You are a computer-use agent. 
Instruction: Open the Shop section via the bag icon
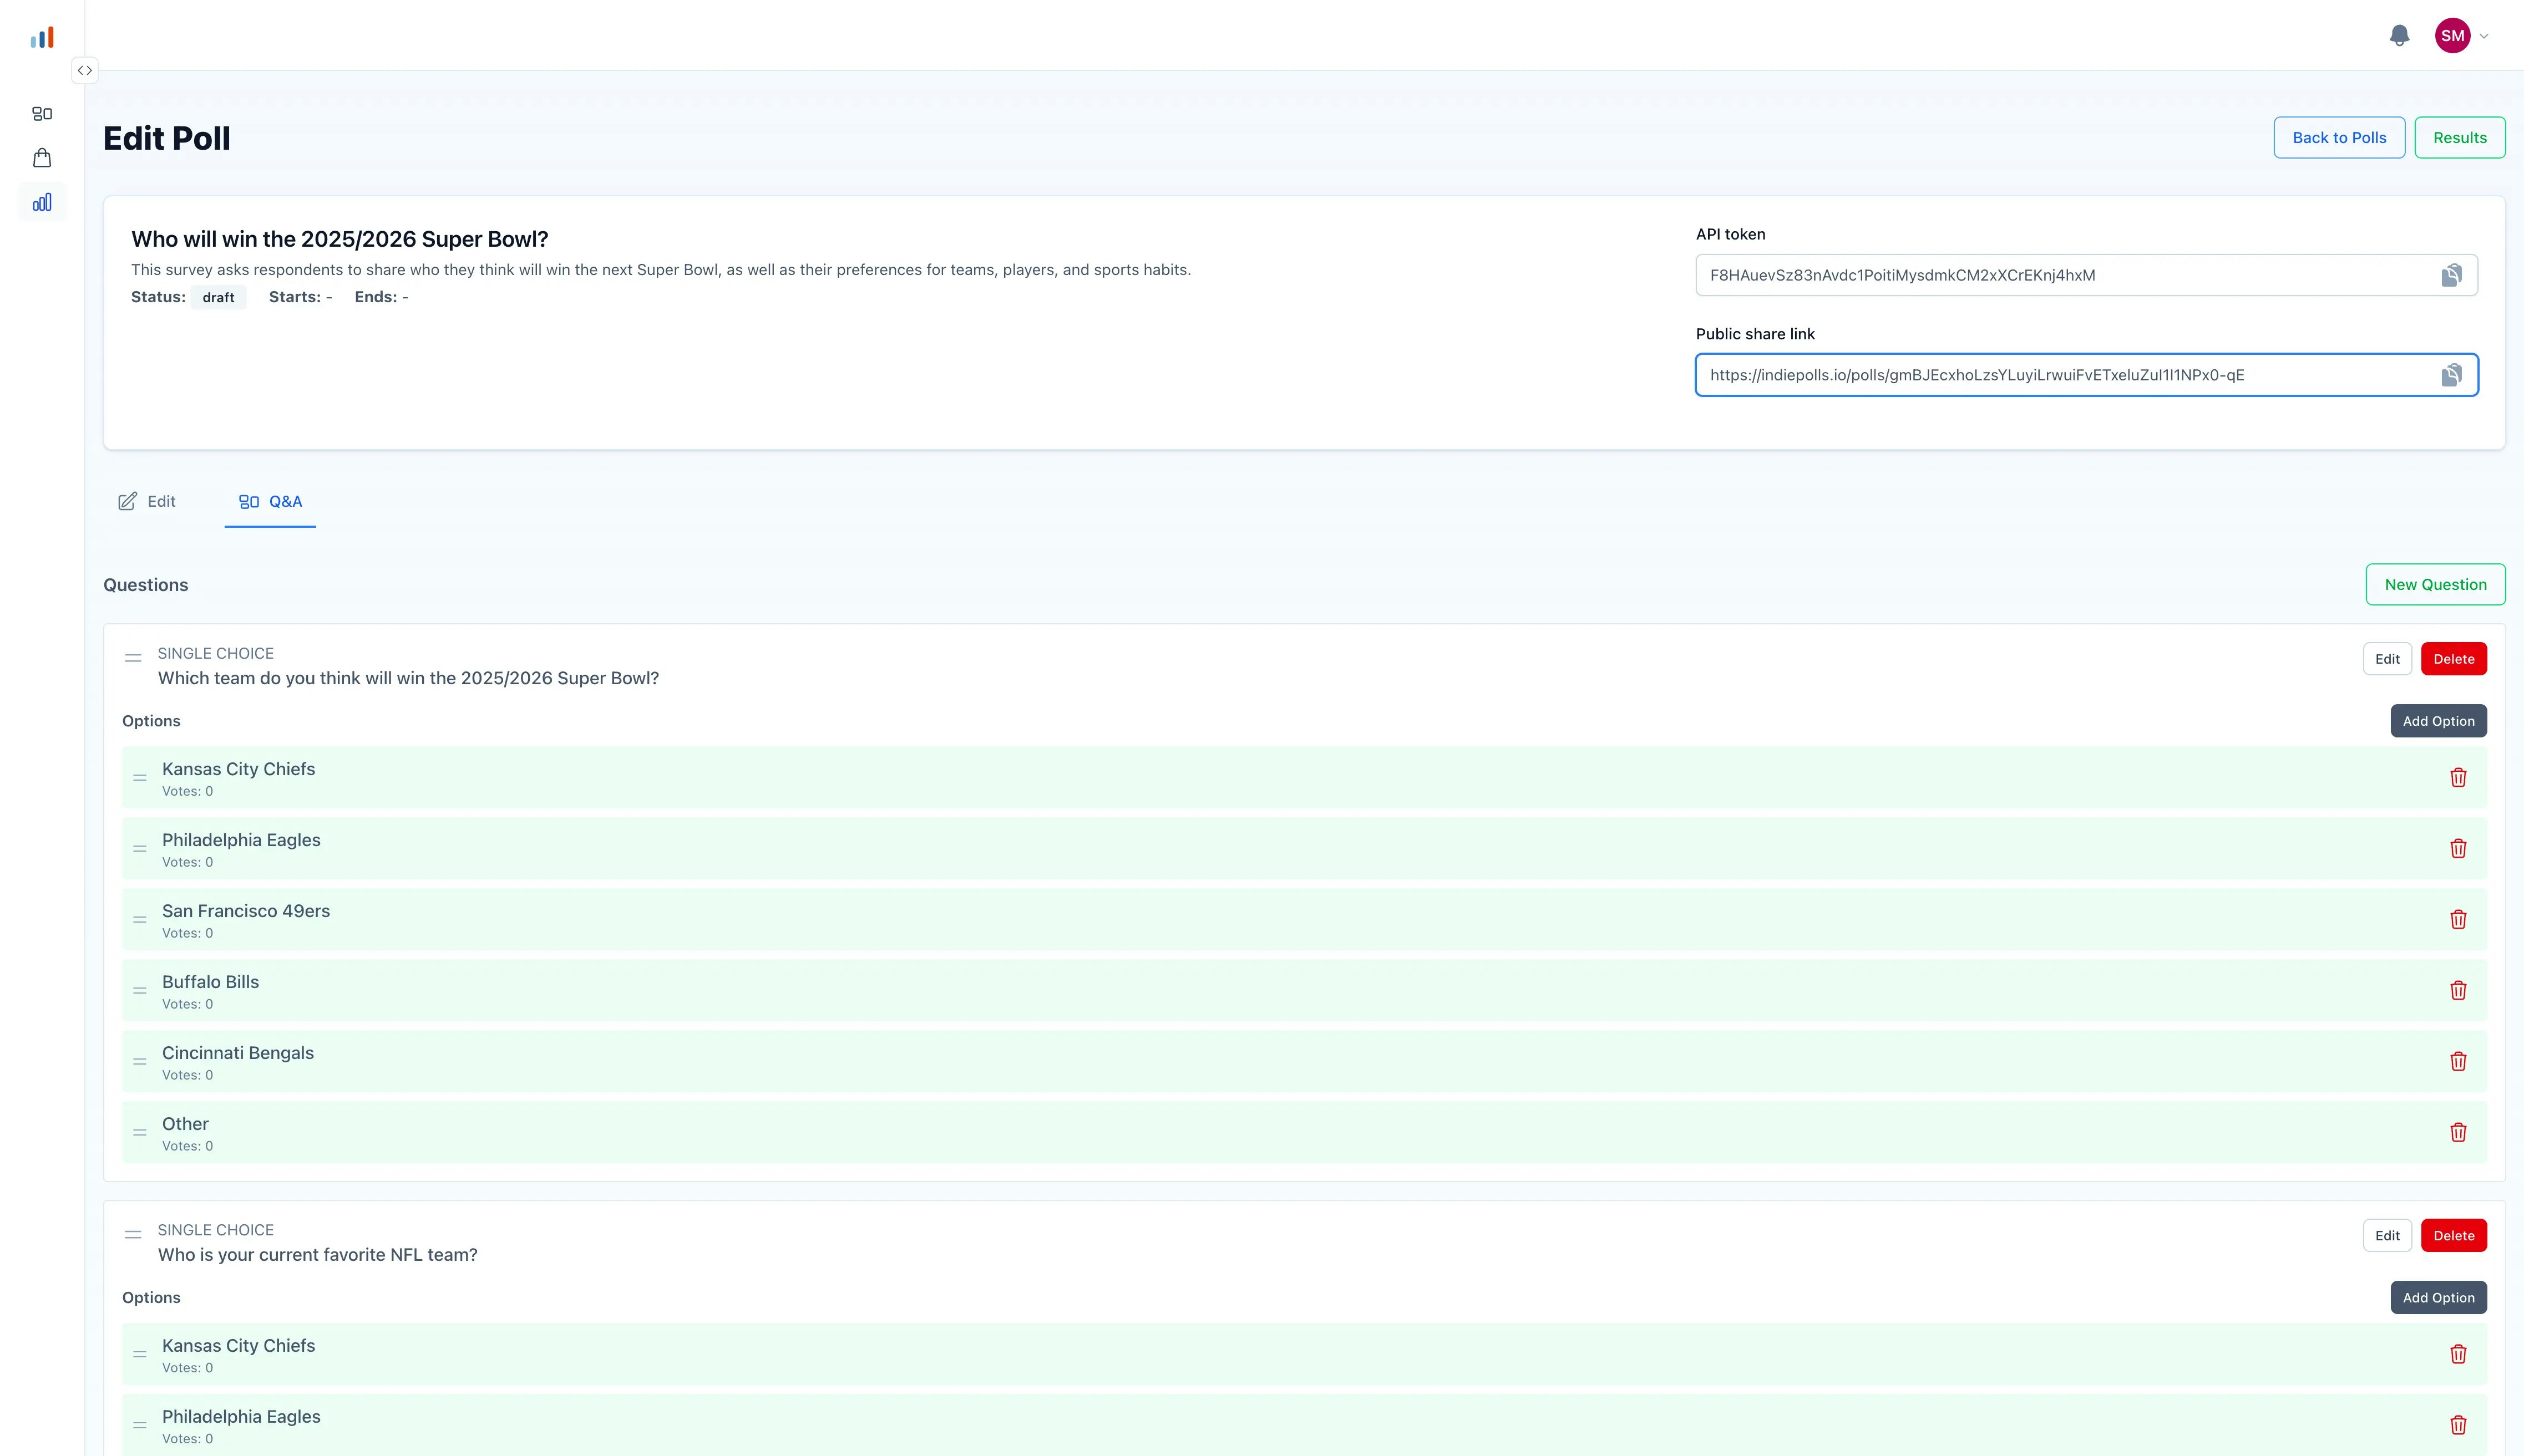[42, 157]
